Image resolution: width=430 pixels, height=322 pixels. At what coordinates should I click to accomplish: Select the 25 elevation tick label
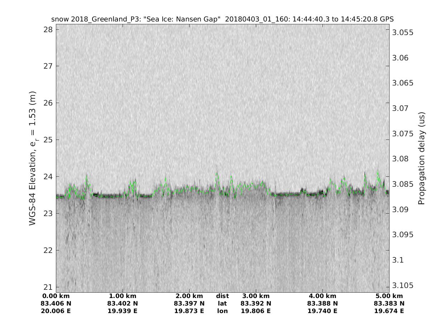coord(47,140)
